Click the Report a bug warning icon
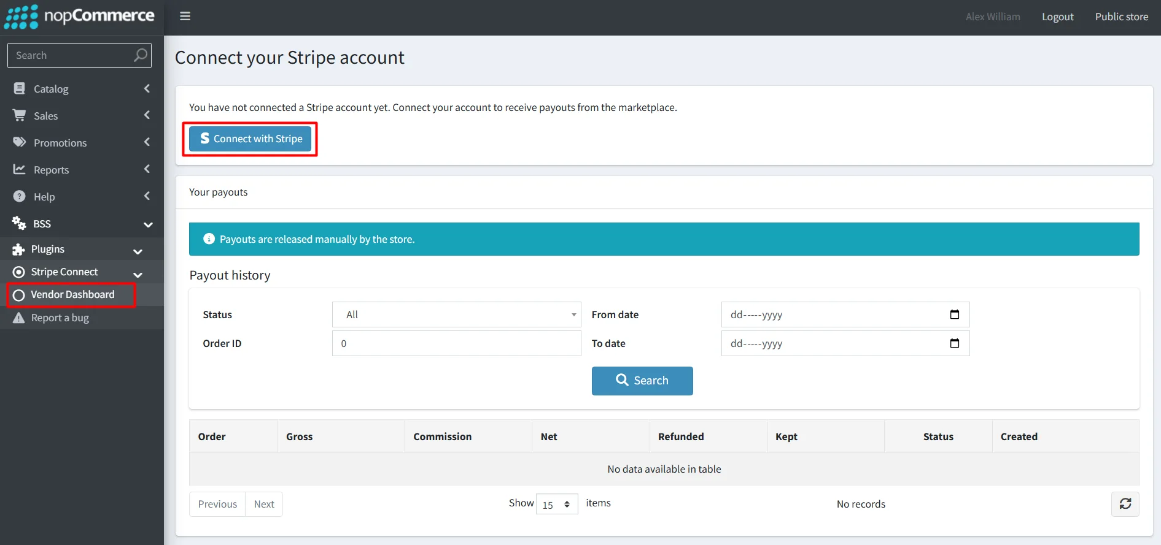The width and height of the screenshot is (1161, 545). 19,318
